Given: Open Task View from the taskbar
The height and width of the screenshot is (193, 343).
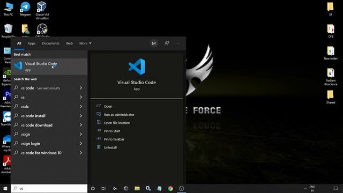Looking at the screenshot, I should click(x=103, y=188).
